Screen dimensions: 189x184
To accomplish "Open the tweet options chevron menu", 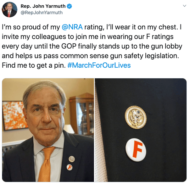I will point(184,6).
